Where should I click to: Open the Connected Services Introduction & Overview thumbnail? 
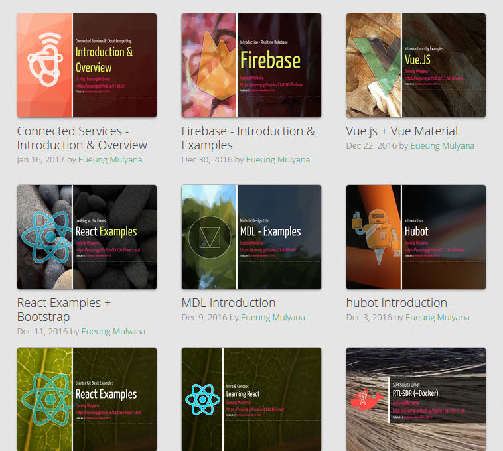87,65
